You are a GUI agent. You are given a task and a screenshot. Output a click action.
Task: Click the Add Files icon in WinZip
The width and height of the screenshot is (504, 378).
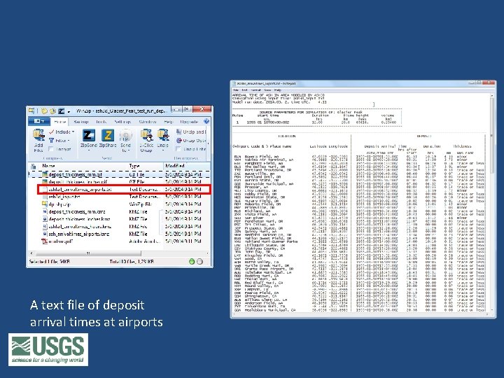pyautogui.click(x=38, y=136)
